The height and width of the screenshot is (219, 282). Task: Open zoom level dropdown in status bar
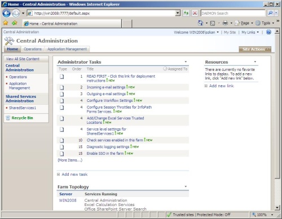coord(272,214)
